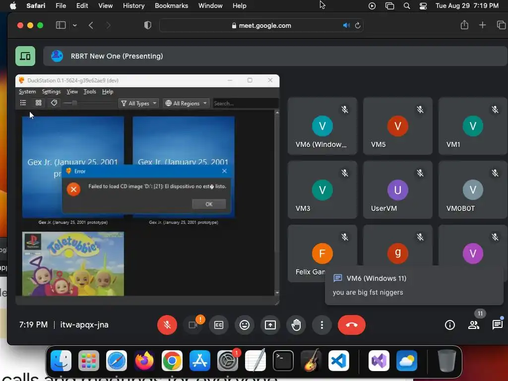
Task: Turn on the camera button
Action: click(x=193, y=324)
